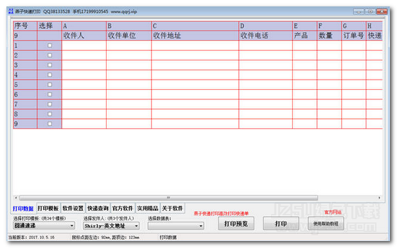Switch to the 打印模板 tab

tap(48, 208)
